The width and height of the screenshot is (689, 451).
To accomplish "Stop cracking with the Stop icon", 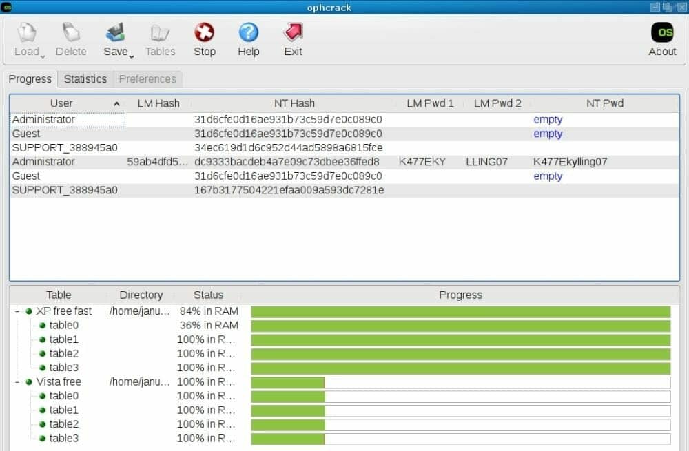I will 205,32.
